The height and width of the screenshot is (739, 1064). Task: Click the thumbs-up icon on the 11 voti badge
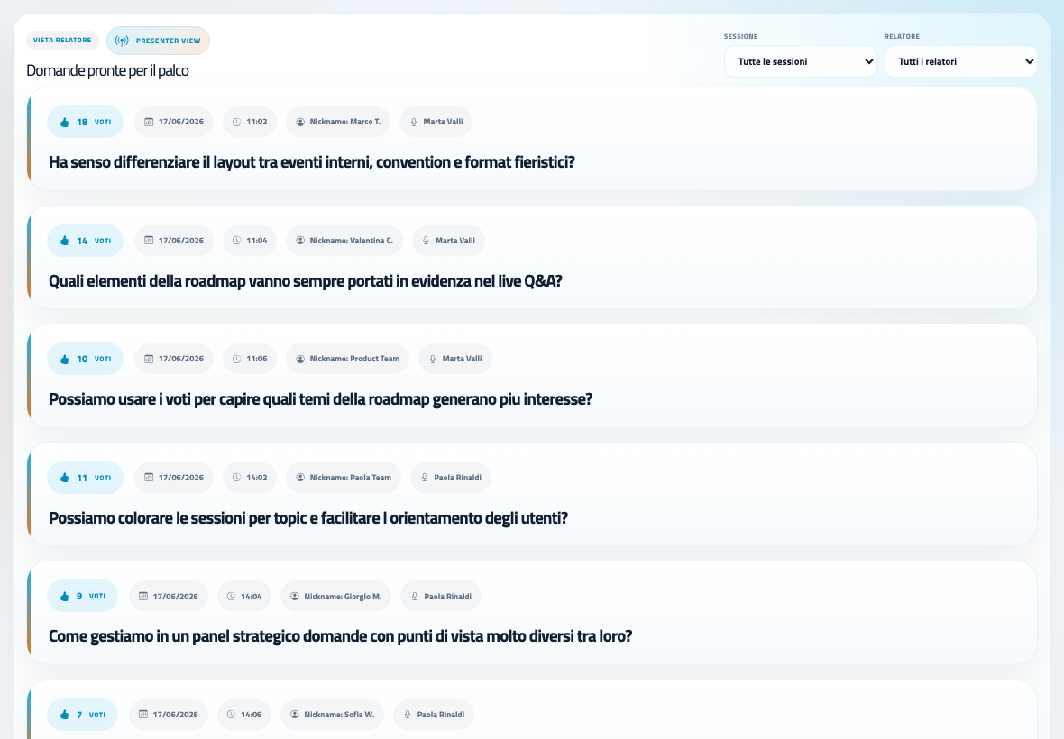point(64,478)
